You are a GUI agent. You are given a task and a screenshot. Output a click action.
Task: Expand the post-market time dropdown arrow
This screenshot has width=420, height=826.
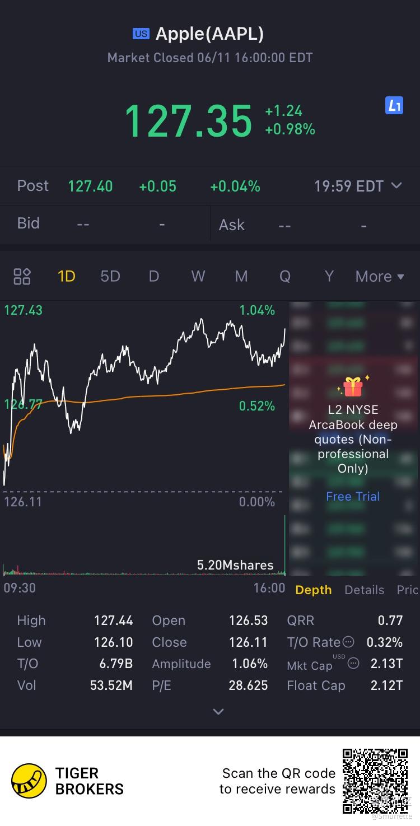[396, 185]
